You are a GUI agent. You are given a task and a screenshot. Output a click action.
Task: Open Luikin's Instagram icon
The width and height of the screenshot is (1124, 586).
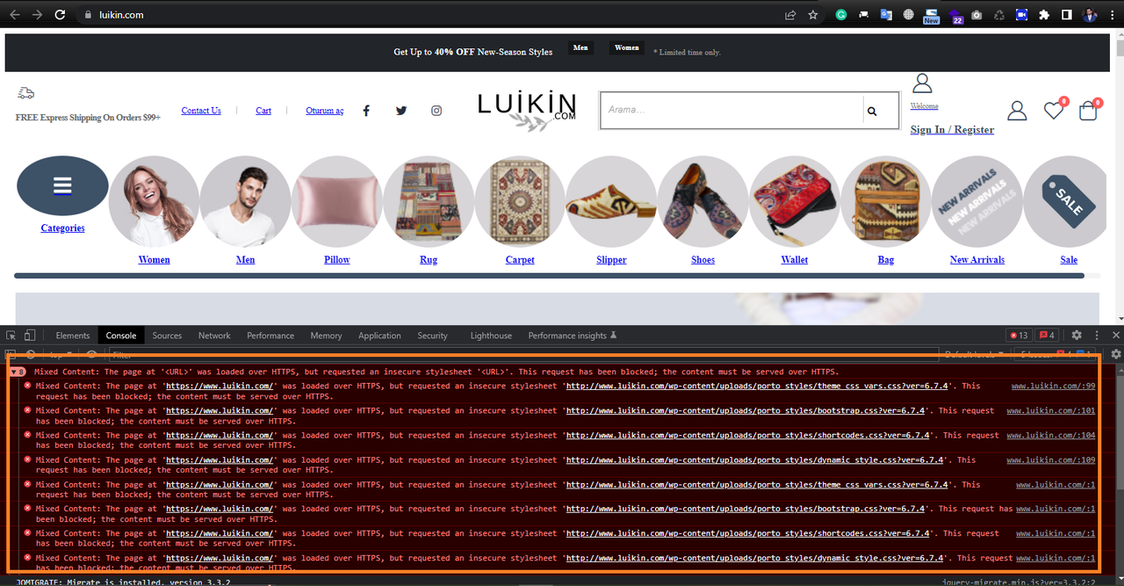tap(436, 111)
